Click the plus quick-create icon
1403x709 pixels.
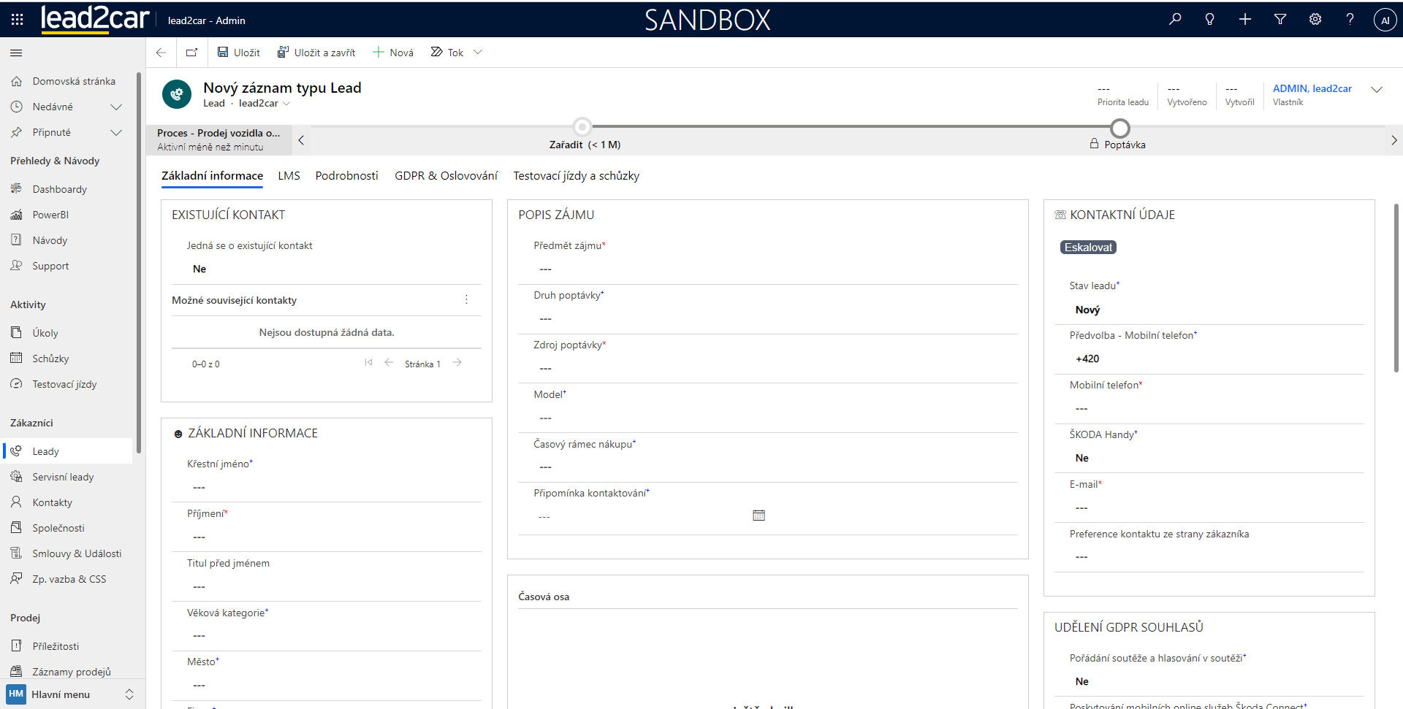tap(1245, 20)
